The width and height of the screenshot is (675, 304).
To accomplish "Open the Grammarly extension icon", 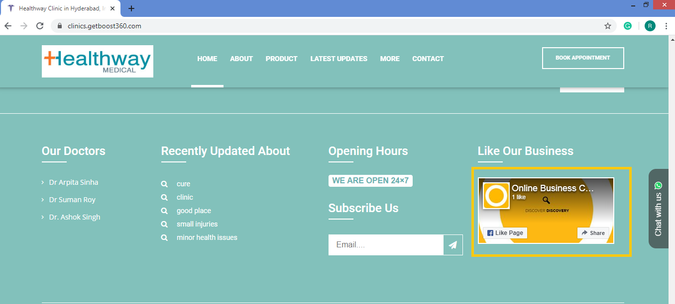I will (x=628, y=26).
